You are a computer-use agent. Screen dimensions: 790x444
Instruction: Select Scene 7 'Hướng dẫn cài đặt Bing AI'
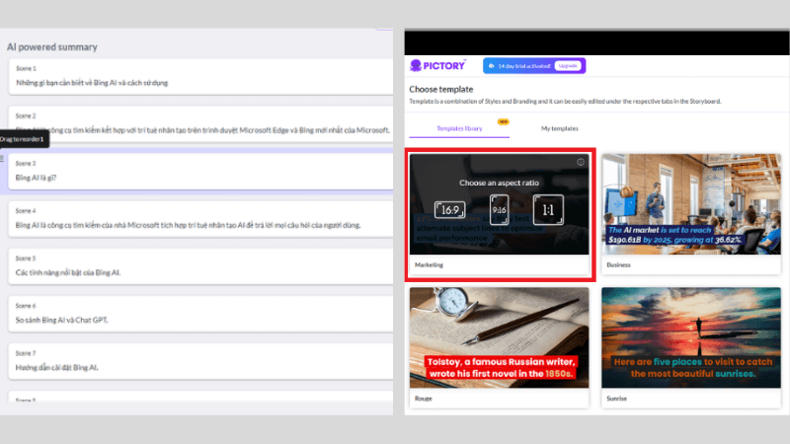57,367
